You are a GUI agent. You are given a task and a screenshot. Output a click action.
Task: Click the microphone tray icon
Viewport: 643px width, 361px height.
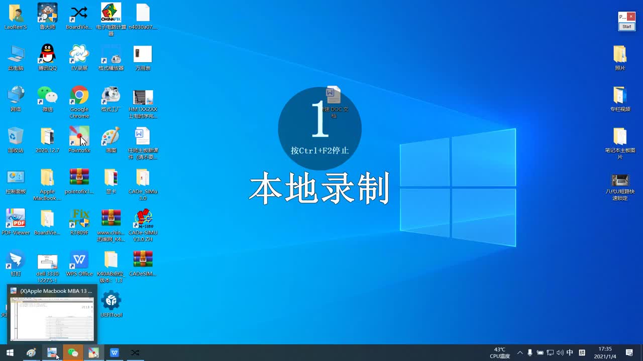click(x=530, y=353)
